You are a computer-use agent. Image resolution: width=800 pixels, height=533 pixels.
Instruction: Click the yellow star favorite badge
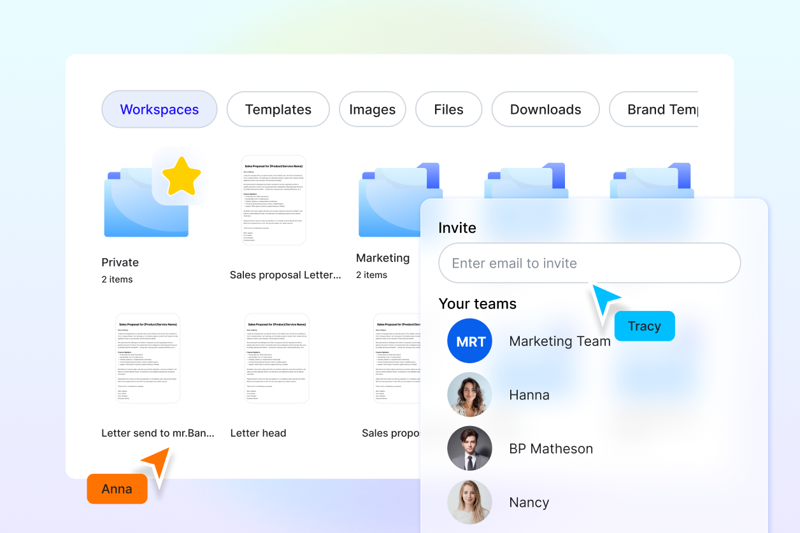coord(181,176)
